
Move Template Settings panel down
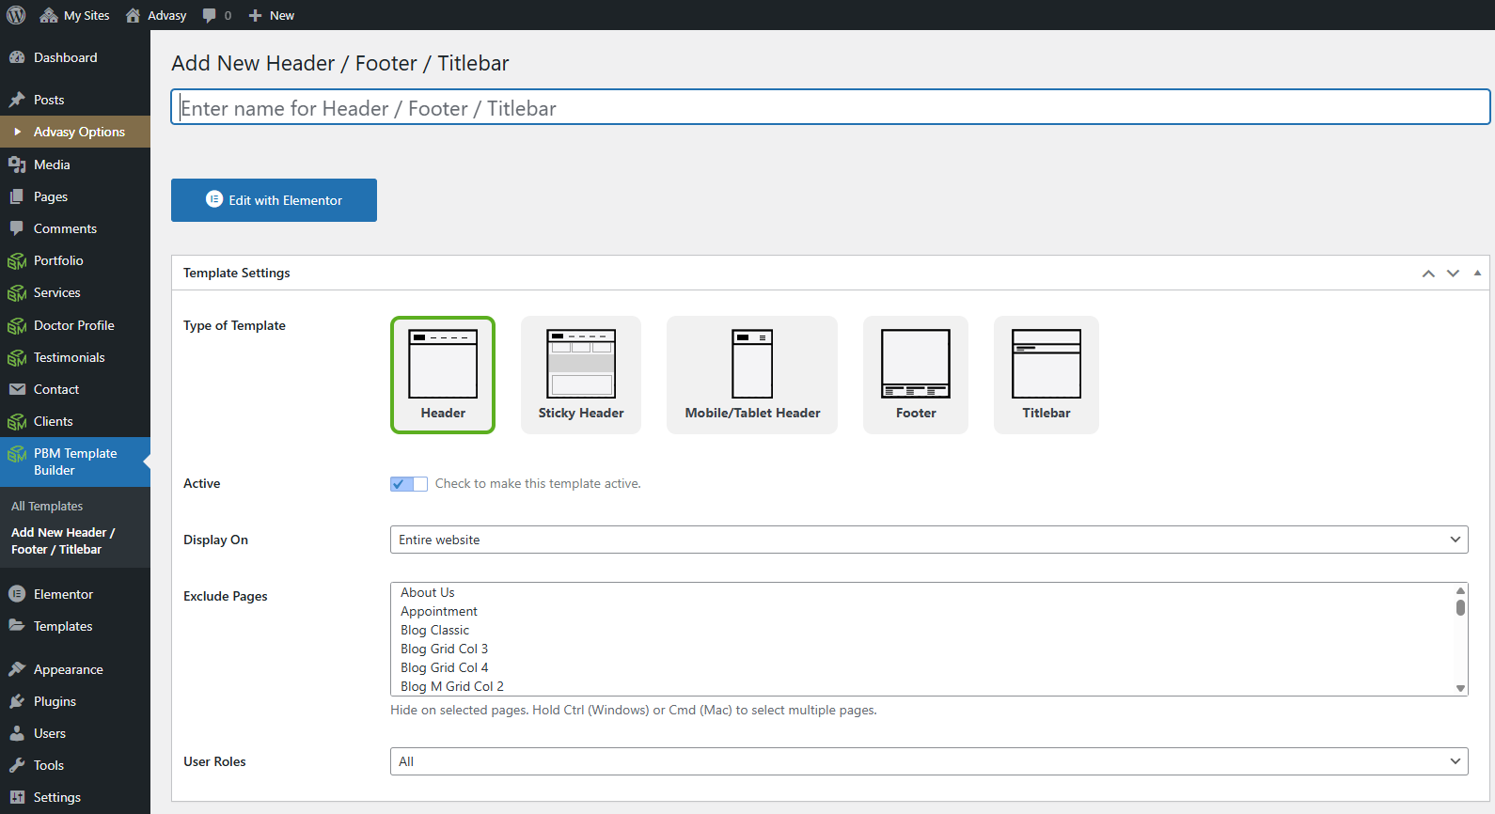coord(1453,274)
